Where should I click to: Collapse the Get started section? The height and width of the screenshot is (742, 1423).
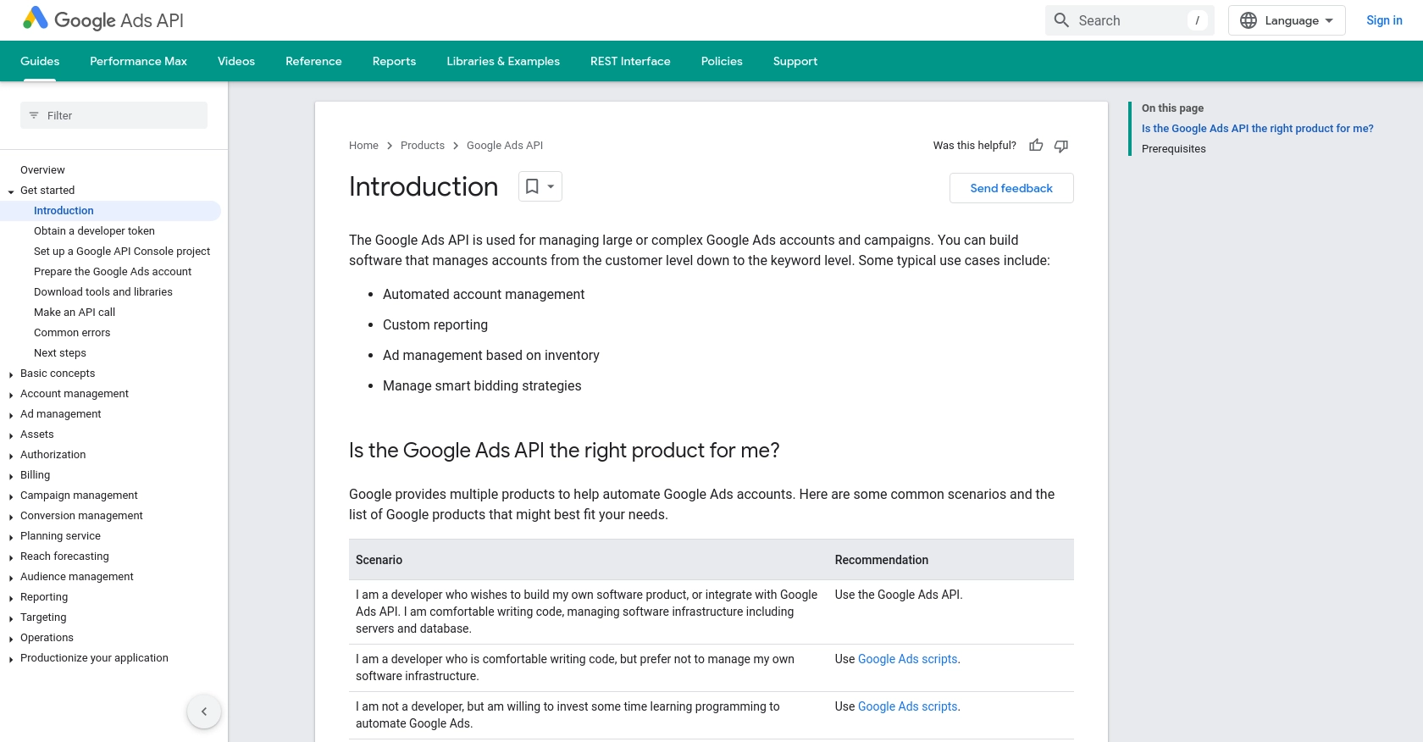click(11, 191)
